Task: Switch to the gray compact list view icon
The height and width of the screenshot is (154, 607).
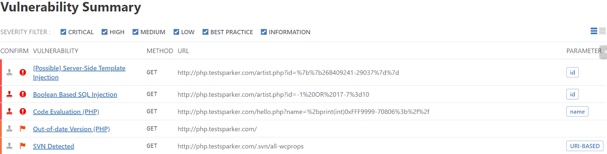Action: 602,31
